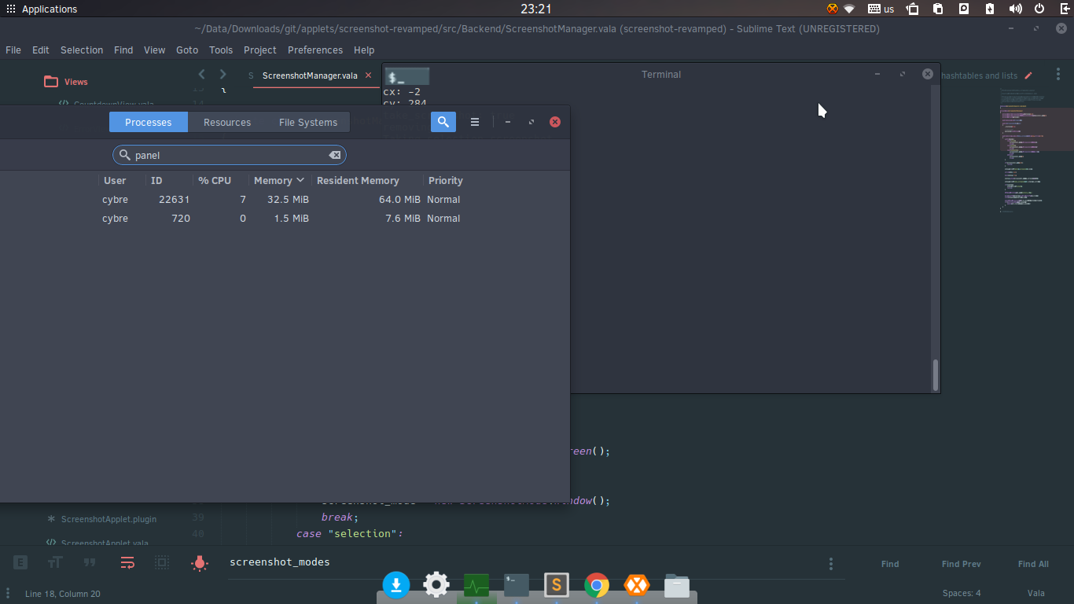Click the Terminal window scrollbar
The image size is (1074, 604).
tap(936, 375)
